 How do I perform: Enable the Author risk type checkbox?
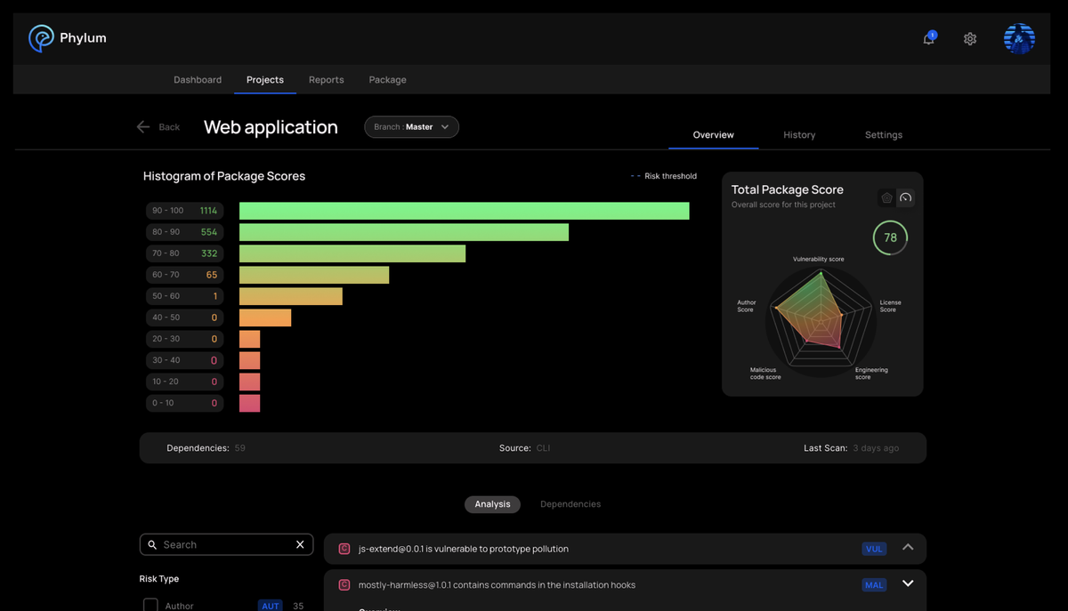[150, 605]
